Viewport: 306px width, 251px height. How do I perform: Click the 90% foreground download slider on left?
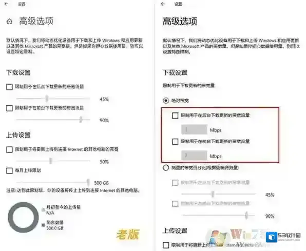tap(53, 120)
